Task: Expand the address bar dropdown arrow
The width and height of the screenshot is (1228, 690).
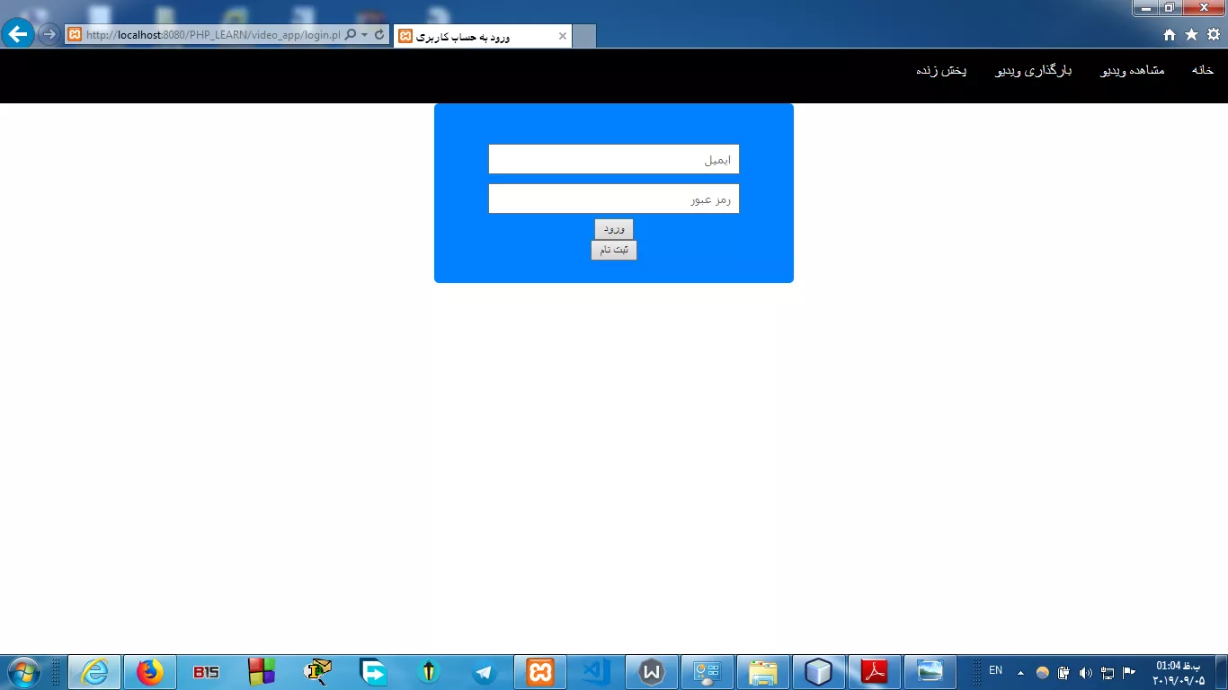Action: pyautogui.click(x=365, y=35)
